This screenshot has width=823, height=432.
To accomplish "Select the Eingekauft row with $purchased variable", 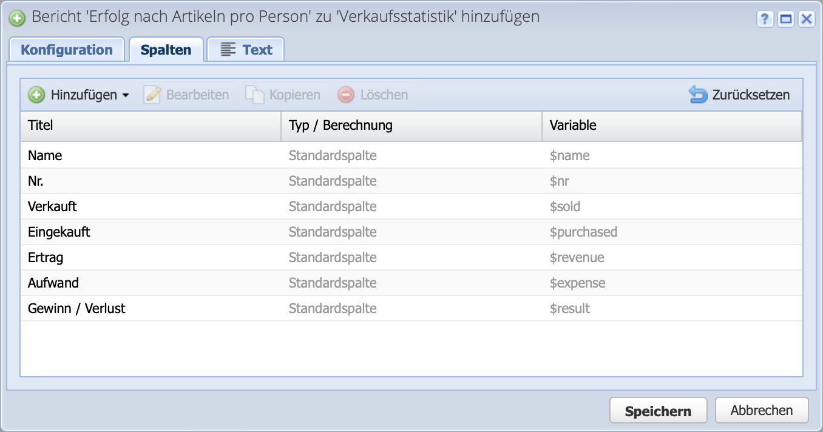I will (243, 232).
